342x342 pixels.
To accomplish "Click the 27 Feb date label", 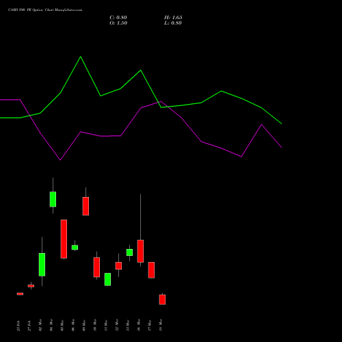I will (x=29, y=326).
